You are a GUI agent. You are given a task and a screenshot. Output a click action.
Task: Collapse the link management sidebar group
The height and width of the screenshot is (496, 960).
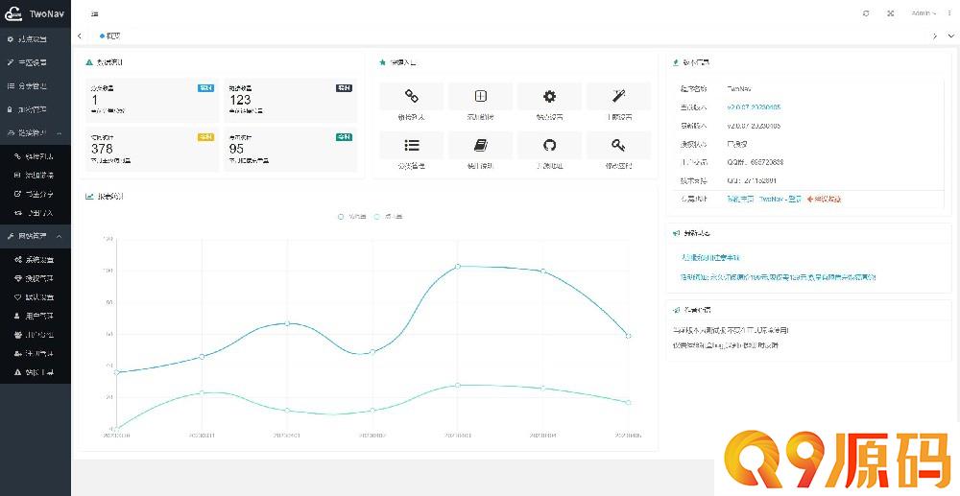pos(36,132)
